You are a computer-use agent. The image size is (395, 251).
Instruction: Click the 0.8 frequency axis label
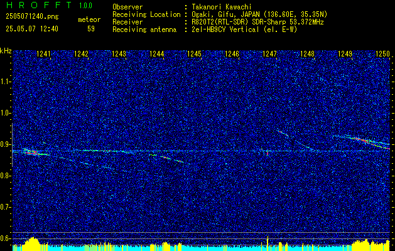6,176
